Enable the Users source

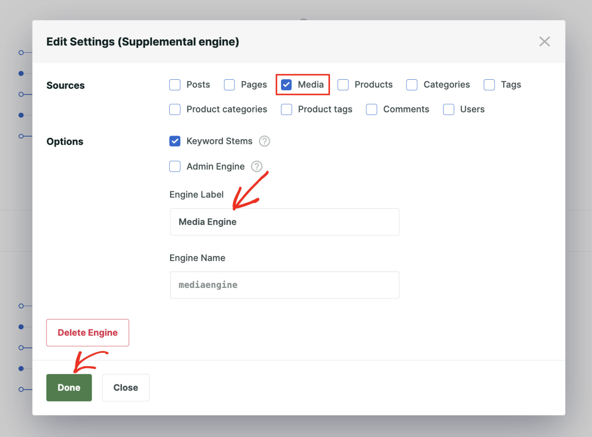448,109
